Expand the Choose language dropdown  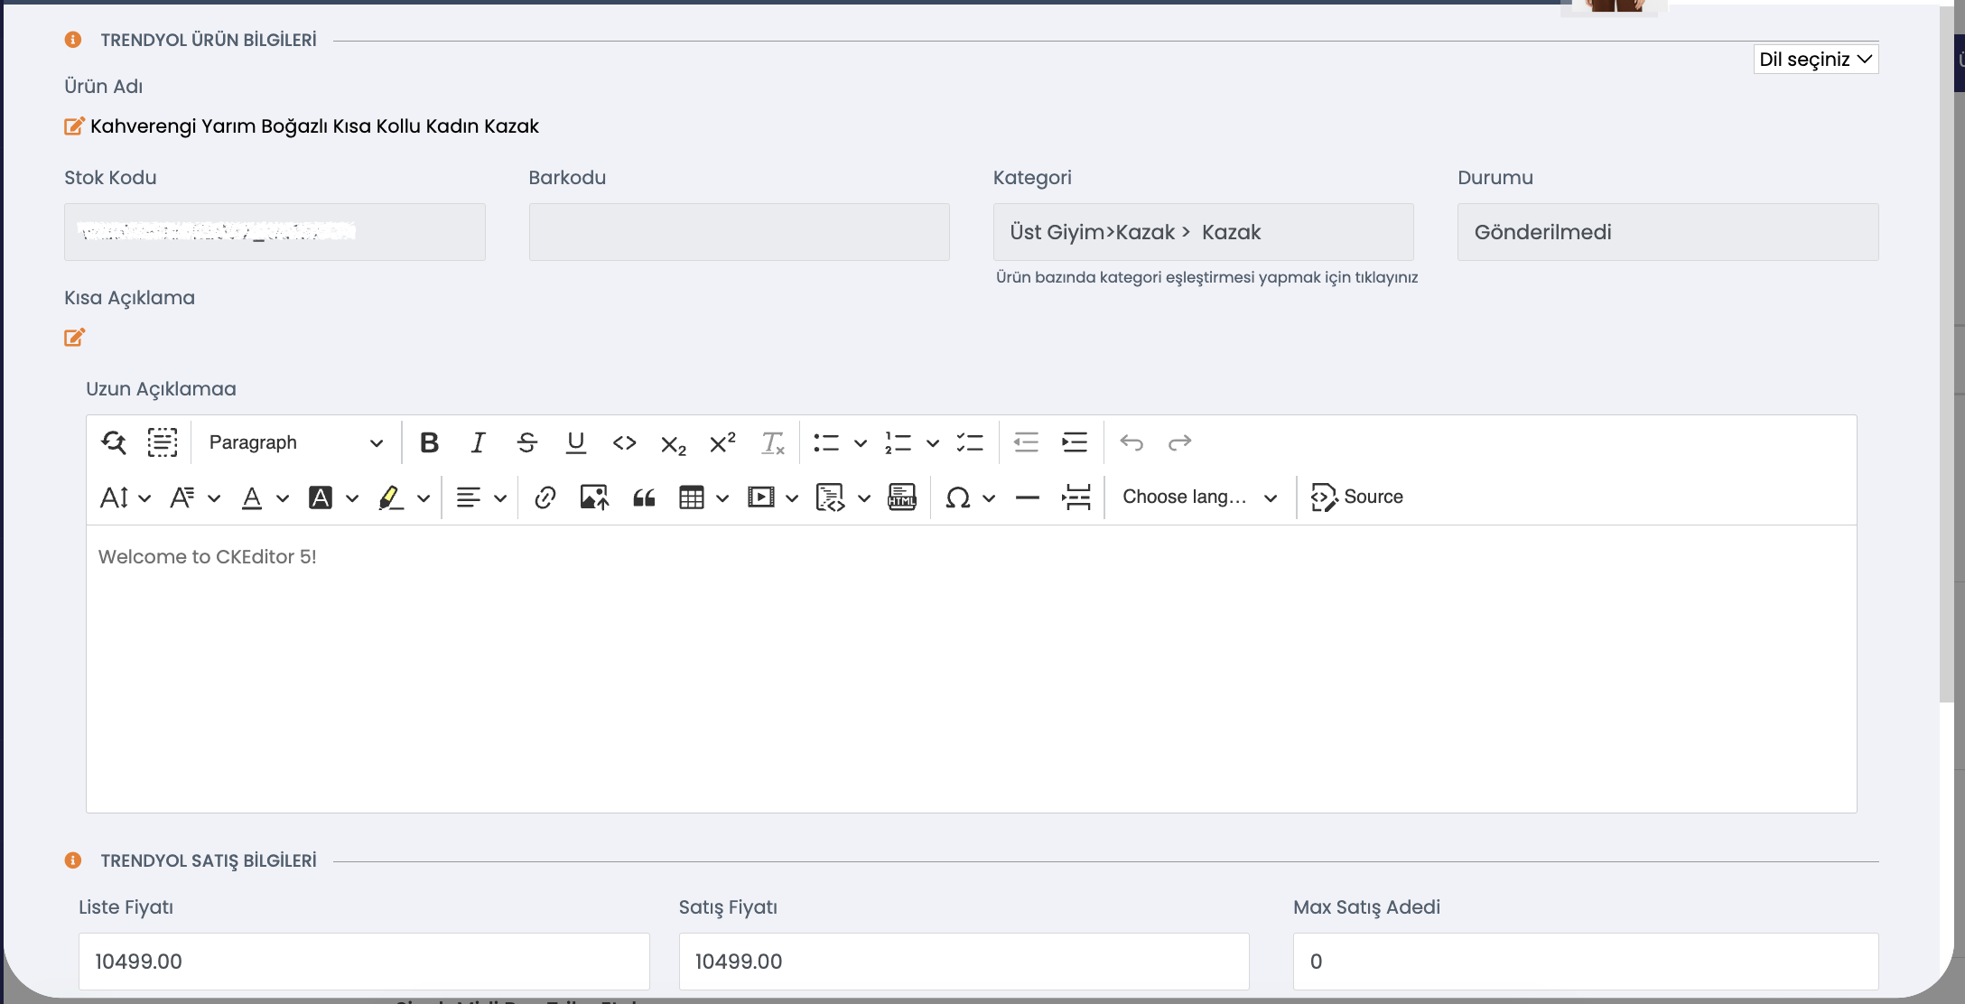click(1200, 497)
